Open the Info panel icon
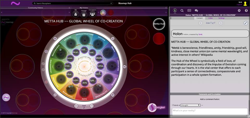The image size is (250, 118). click(x=175, y=10)
